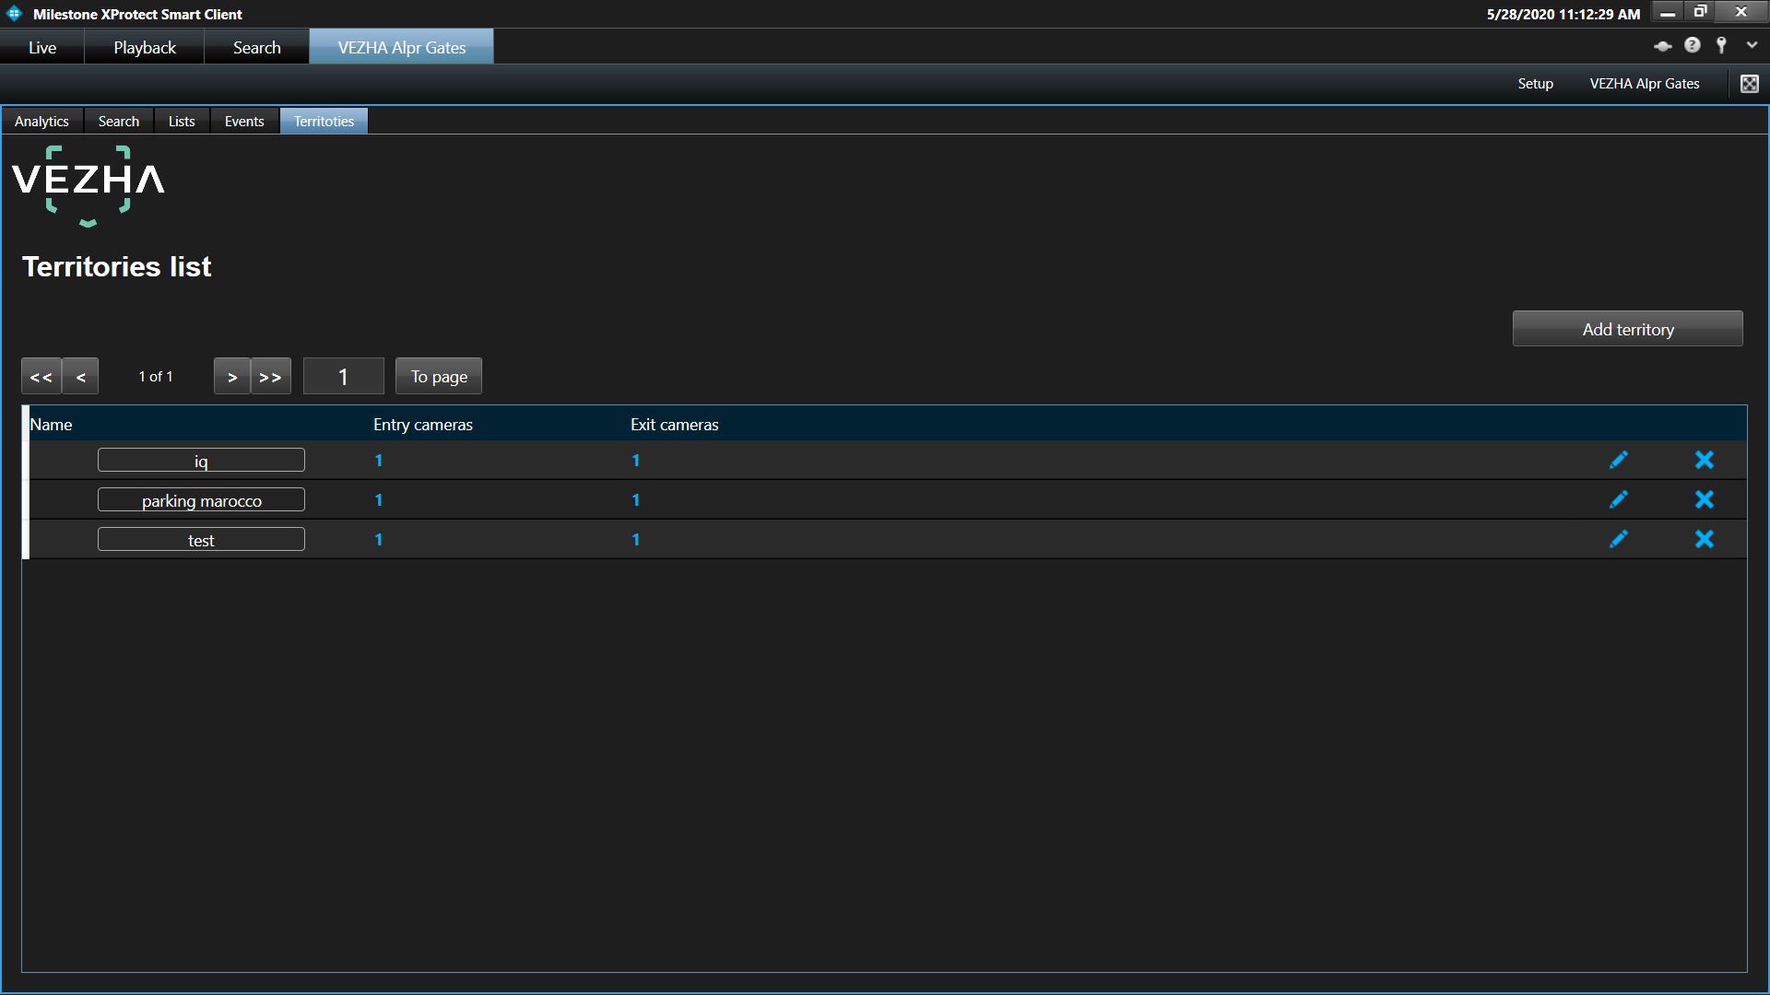Go to last page with >> button
Viewport: 1770px width, 995px height.
click(271, 376)
